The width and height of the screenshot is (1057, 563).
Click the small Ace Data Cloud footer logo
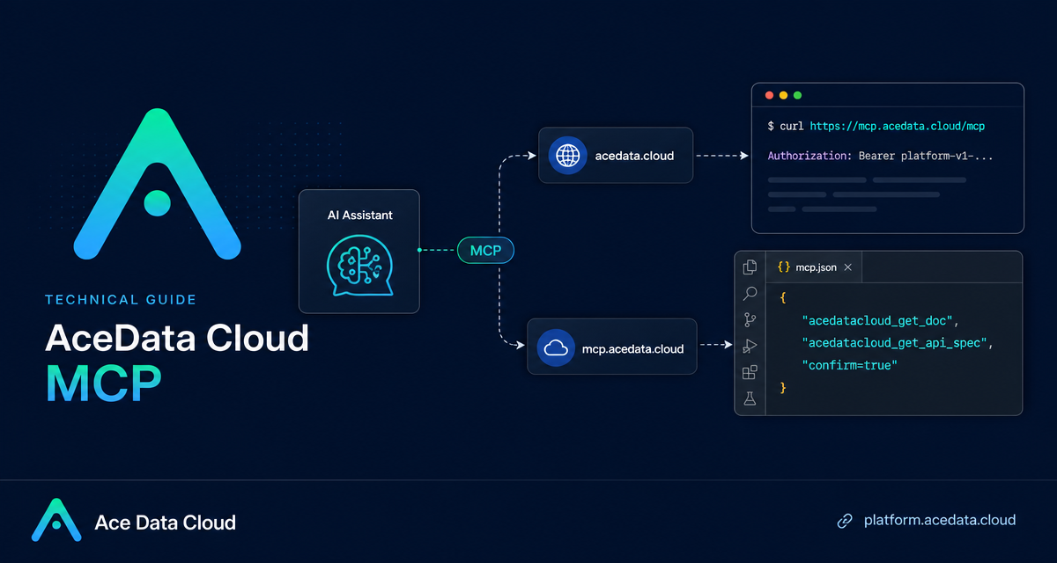(56, 520)
